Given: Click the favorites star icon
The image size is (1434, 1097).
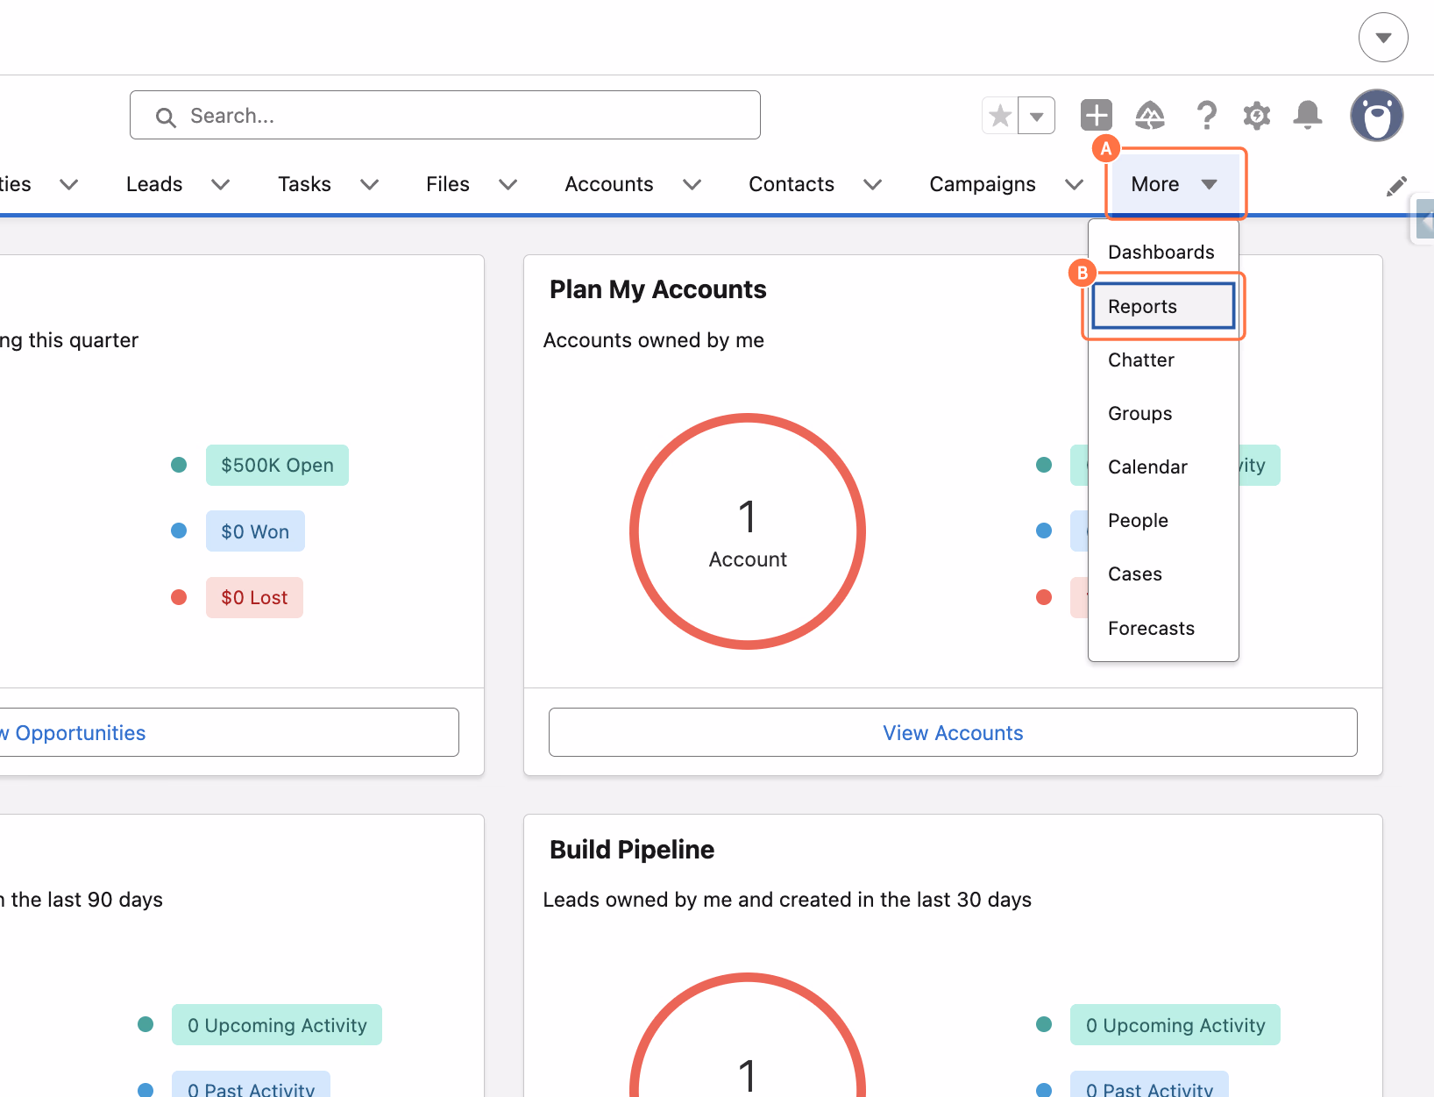Looking at the screenshot, I should coord(1000,115).
